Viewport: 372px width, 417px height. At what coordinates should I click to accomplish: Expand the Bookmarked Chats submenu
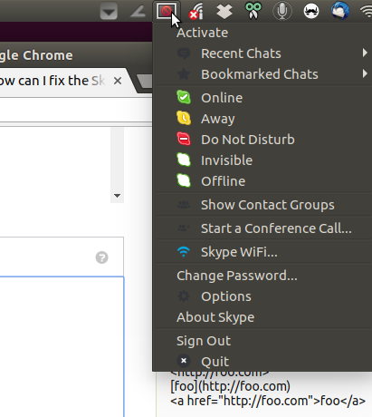[262, 74]
